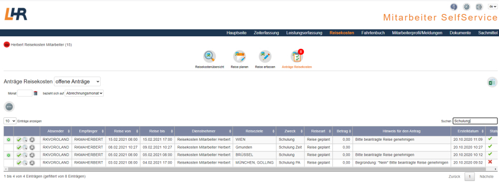Open settings via the gear icon
The width and height of the screenshot is (499, 183).
pyautogui.click(x=466, y=7)
